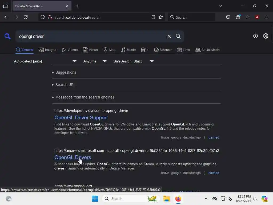Screen dimensions: 273x205
Task: Open the Firefox account icon
Action: pos(238,17)
